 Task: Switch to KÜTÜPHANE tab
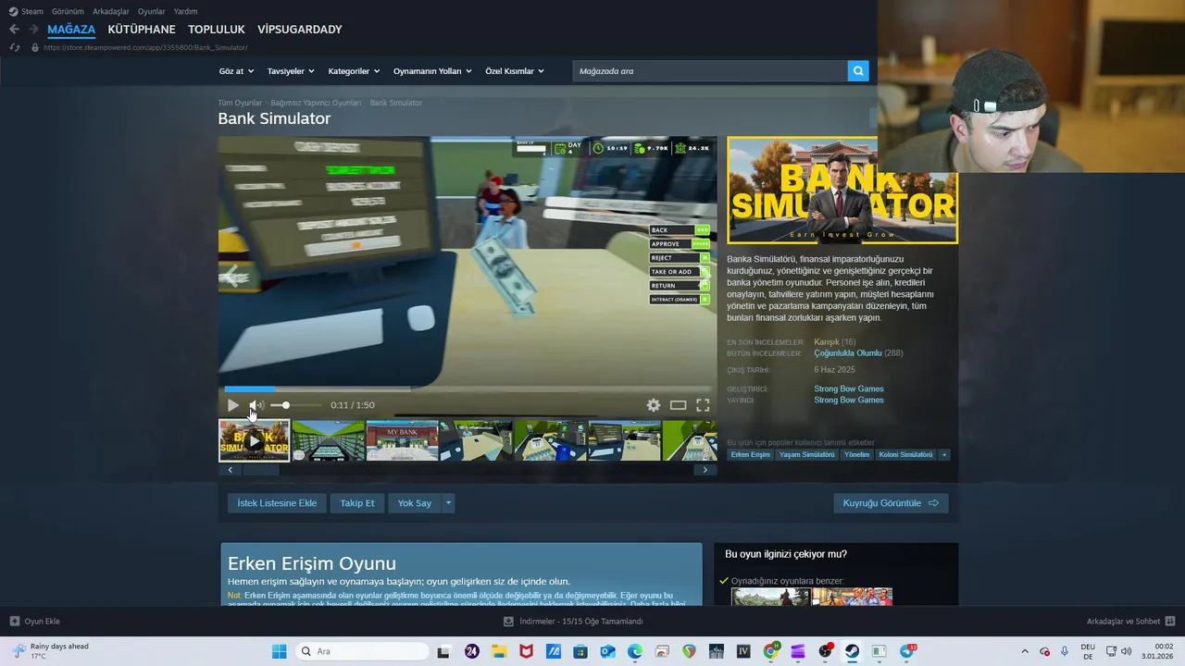pos(142,30)
